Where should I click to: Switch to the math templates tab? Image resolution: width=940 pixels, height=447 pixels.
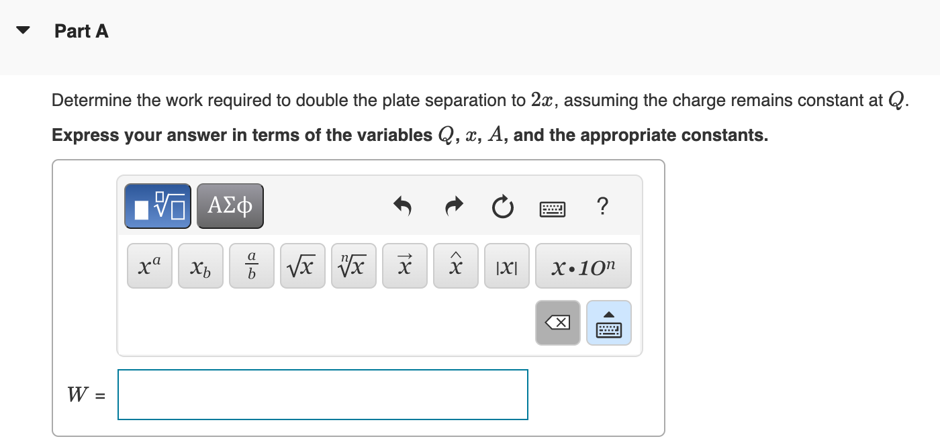click(x=157, y=205)
